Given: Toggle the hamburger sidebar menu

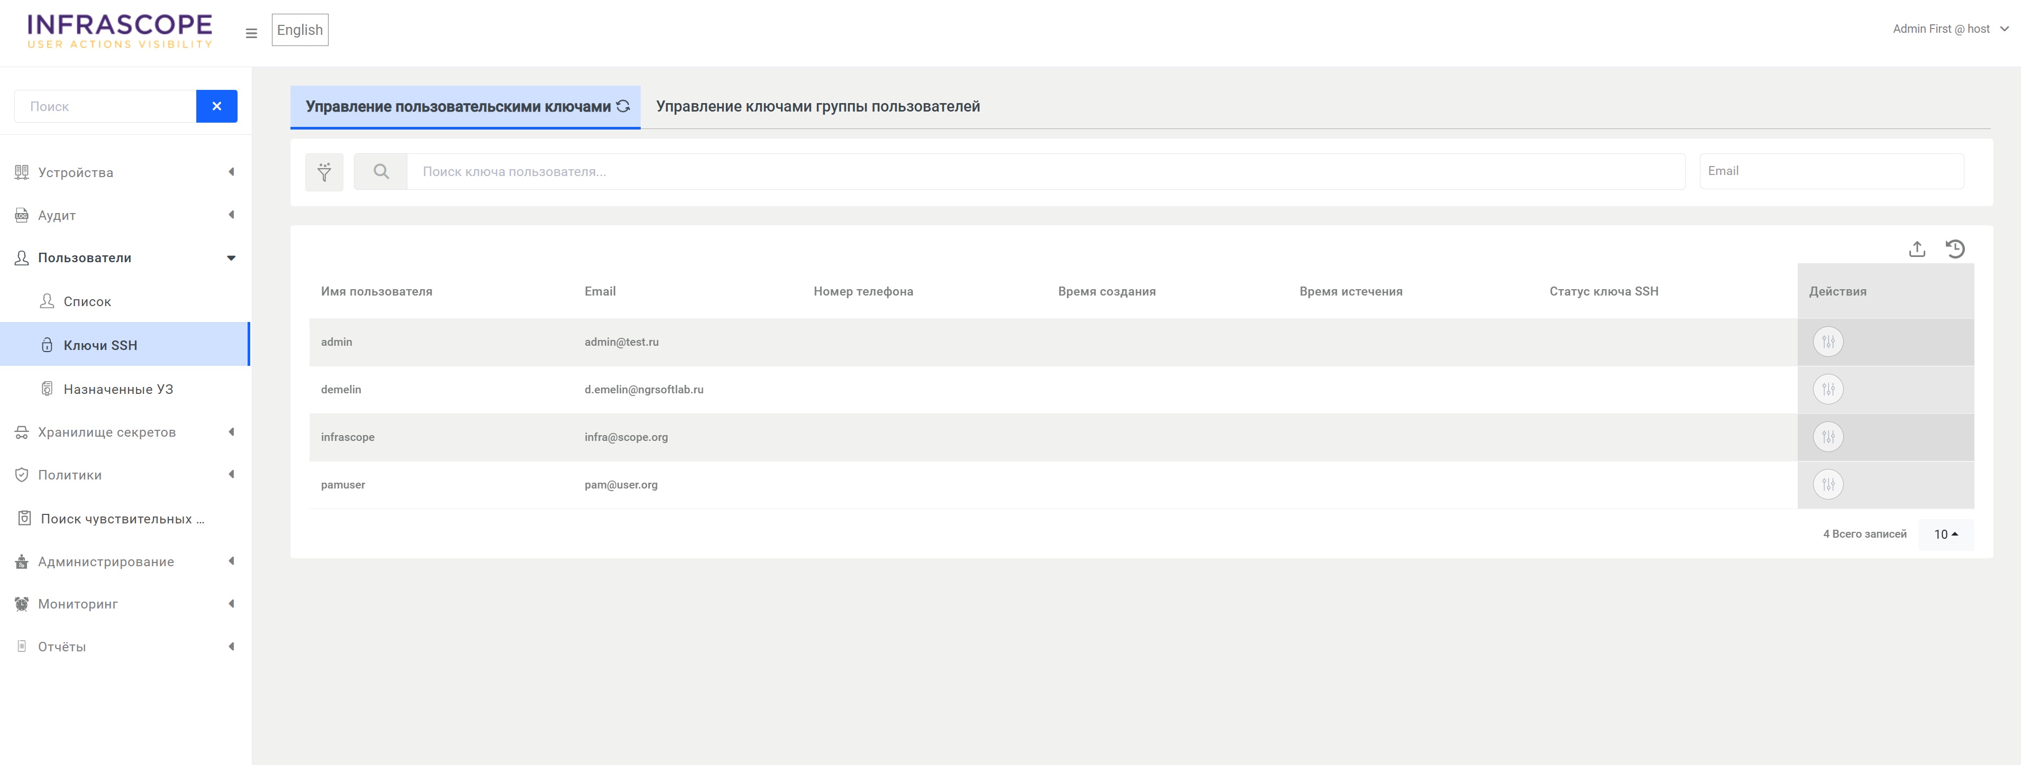Looking at the screenshot, I should point(251,33).
